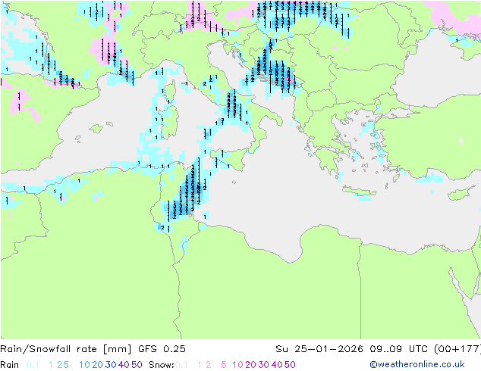The width and height of the screenshot is (481, 371).
Task: Click the "Rain" legend label
Action: (10, 365)
